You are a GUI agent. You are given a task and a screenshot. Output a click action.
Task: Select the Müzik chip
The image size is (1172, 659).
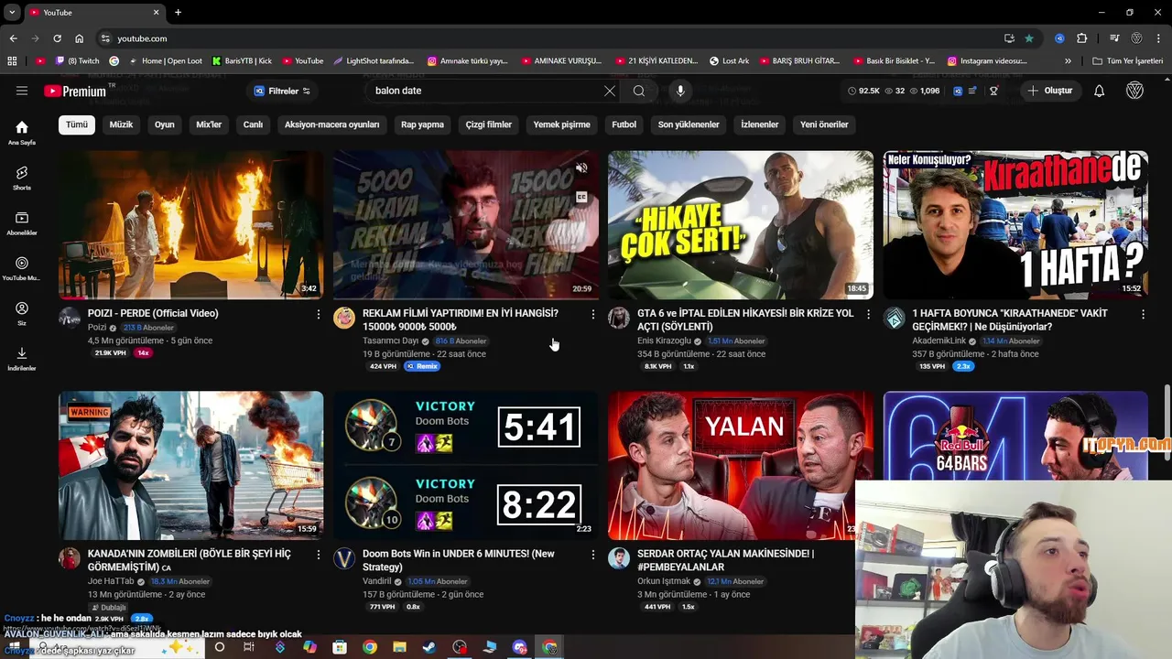pyautogui.click(x=121, y=124)
